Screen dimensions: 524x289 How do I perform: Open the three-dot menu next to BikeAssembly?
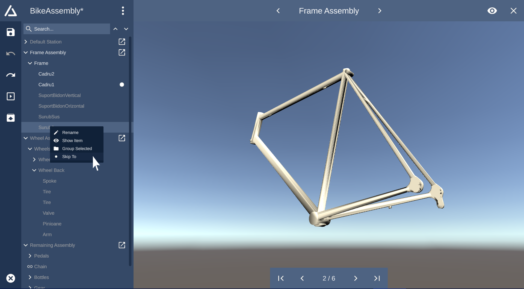click(x=123, y=11)
